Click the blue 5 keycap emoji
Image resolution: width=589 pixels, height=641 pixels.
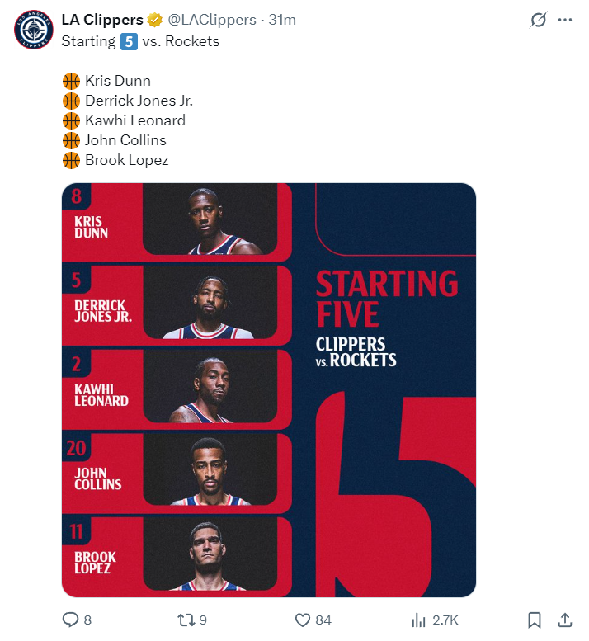click(x=129, y=41)
